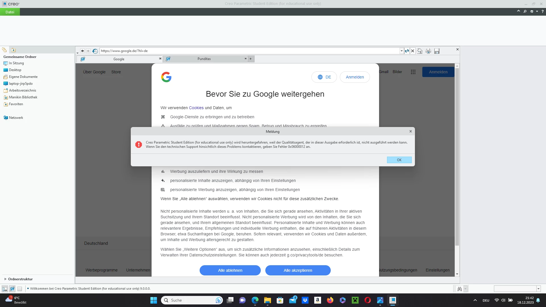Click the print page icon
The height and width of the screenshot is (307, 546).
point(428,51)
